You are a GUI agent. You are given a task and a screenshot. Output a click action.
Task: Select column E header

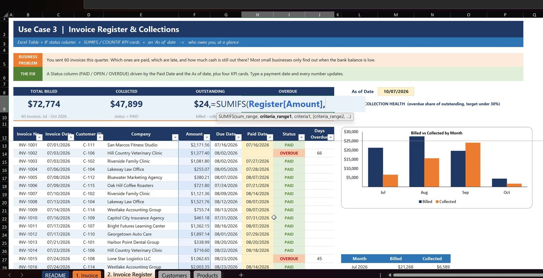point(141,15)
